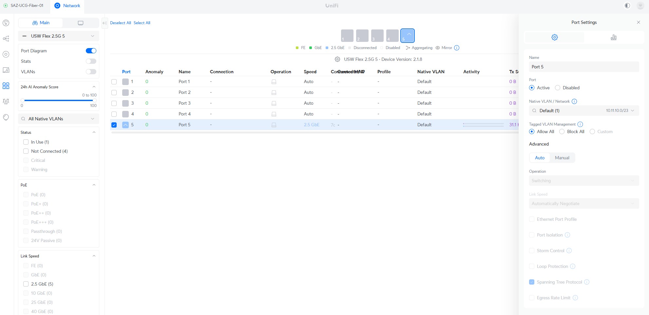Image resolution: width=649 pixels, height=315 pixels.
Task: Click the Select All link
Action: point(142,23)
